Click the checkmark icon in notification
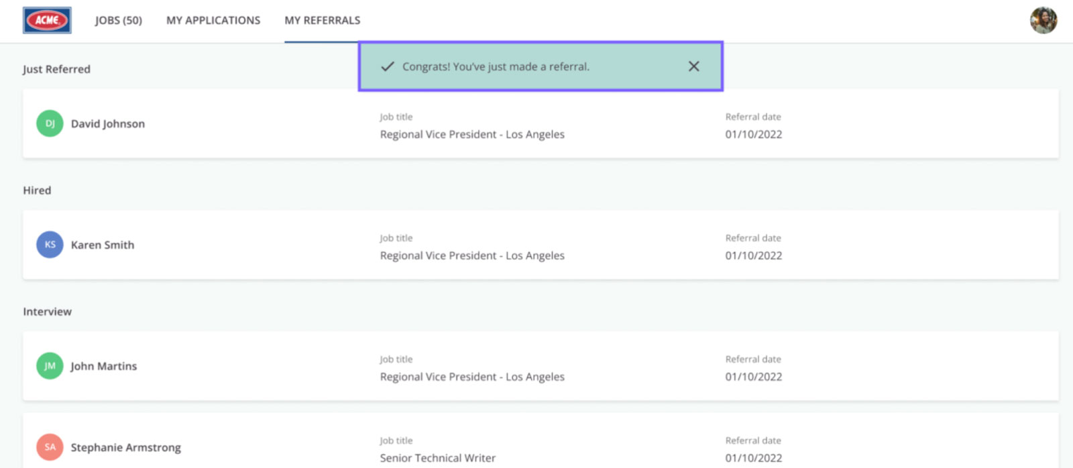1073x468 pixels. tap(388, 66)
